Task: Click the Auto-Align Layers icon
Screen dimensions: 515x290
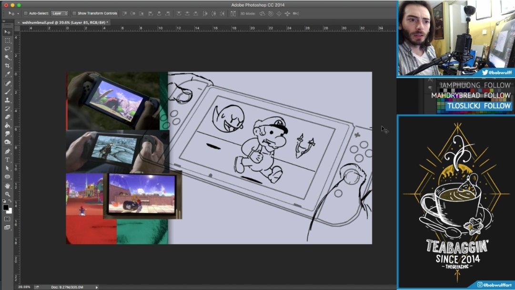Action: (233, 13)
